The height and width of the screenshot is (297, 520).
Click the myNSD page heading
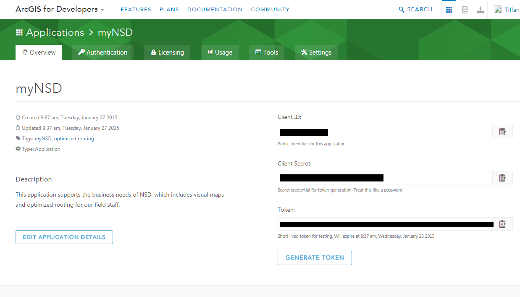[39, 88]
